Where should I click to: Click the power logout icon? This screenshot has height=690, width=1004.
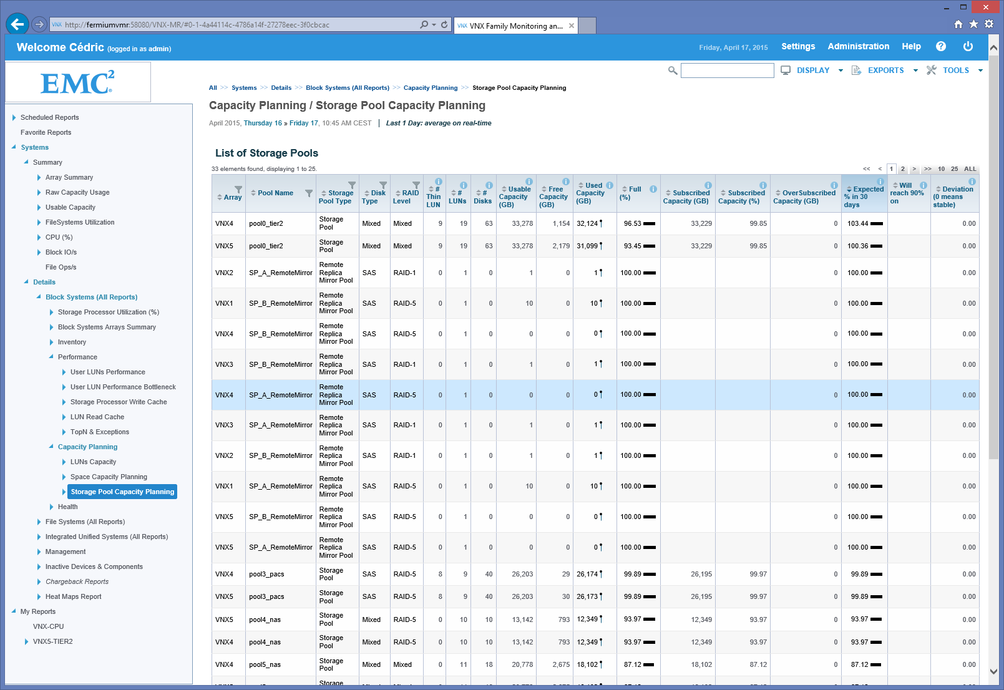pyautogui.click(x=968, y=46)
